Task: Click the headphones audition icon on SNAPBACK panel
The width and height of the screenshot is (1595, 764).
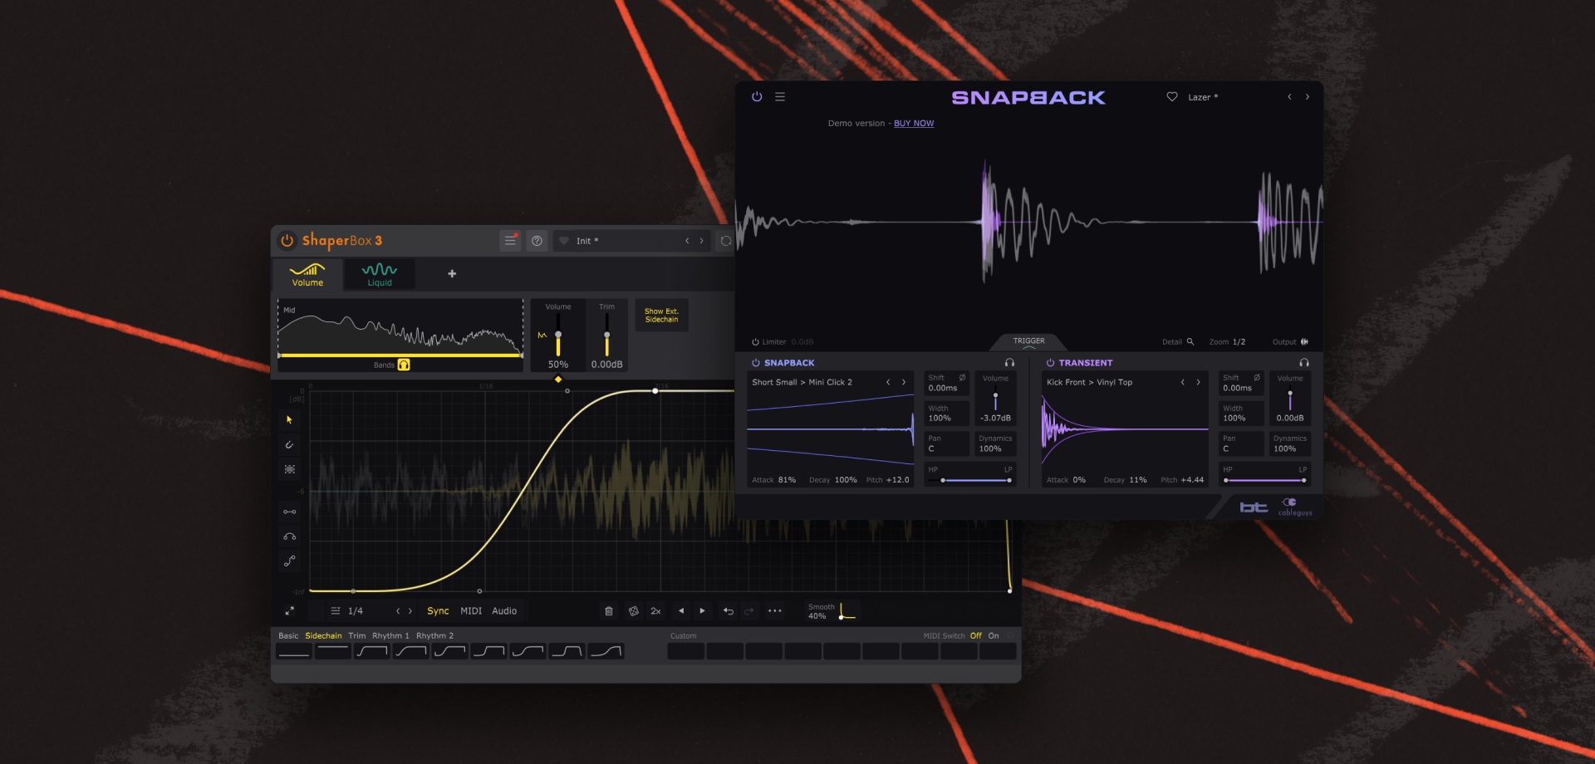Action: 1009,362
